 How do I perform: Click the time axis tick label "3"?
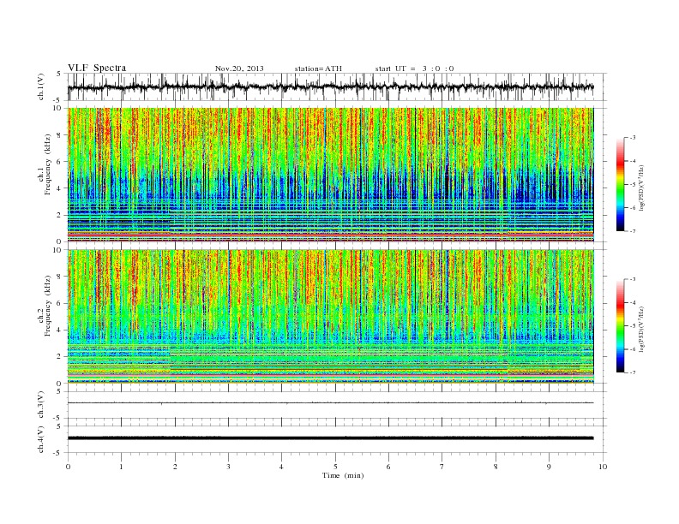click(x=228, y=467)
